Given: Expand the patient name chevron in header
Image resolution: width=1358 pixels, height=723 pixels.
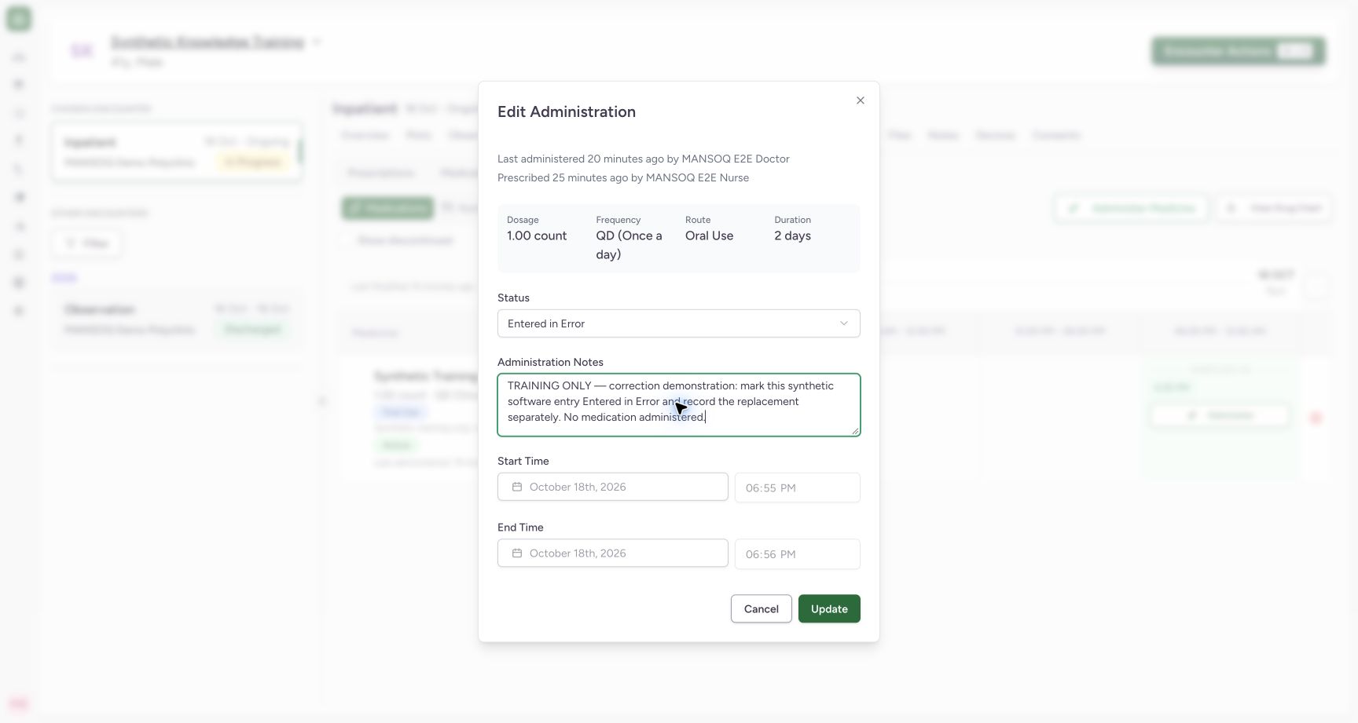Looking at the screenshot, I should (x=317, y=42).
